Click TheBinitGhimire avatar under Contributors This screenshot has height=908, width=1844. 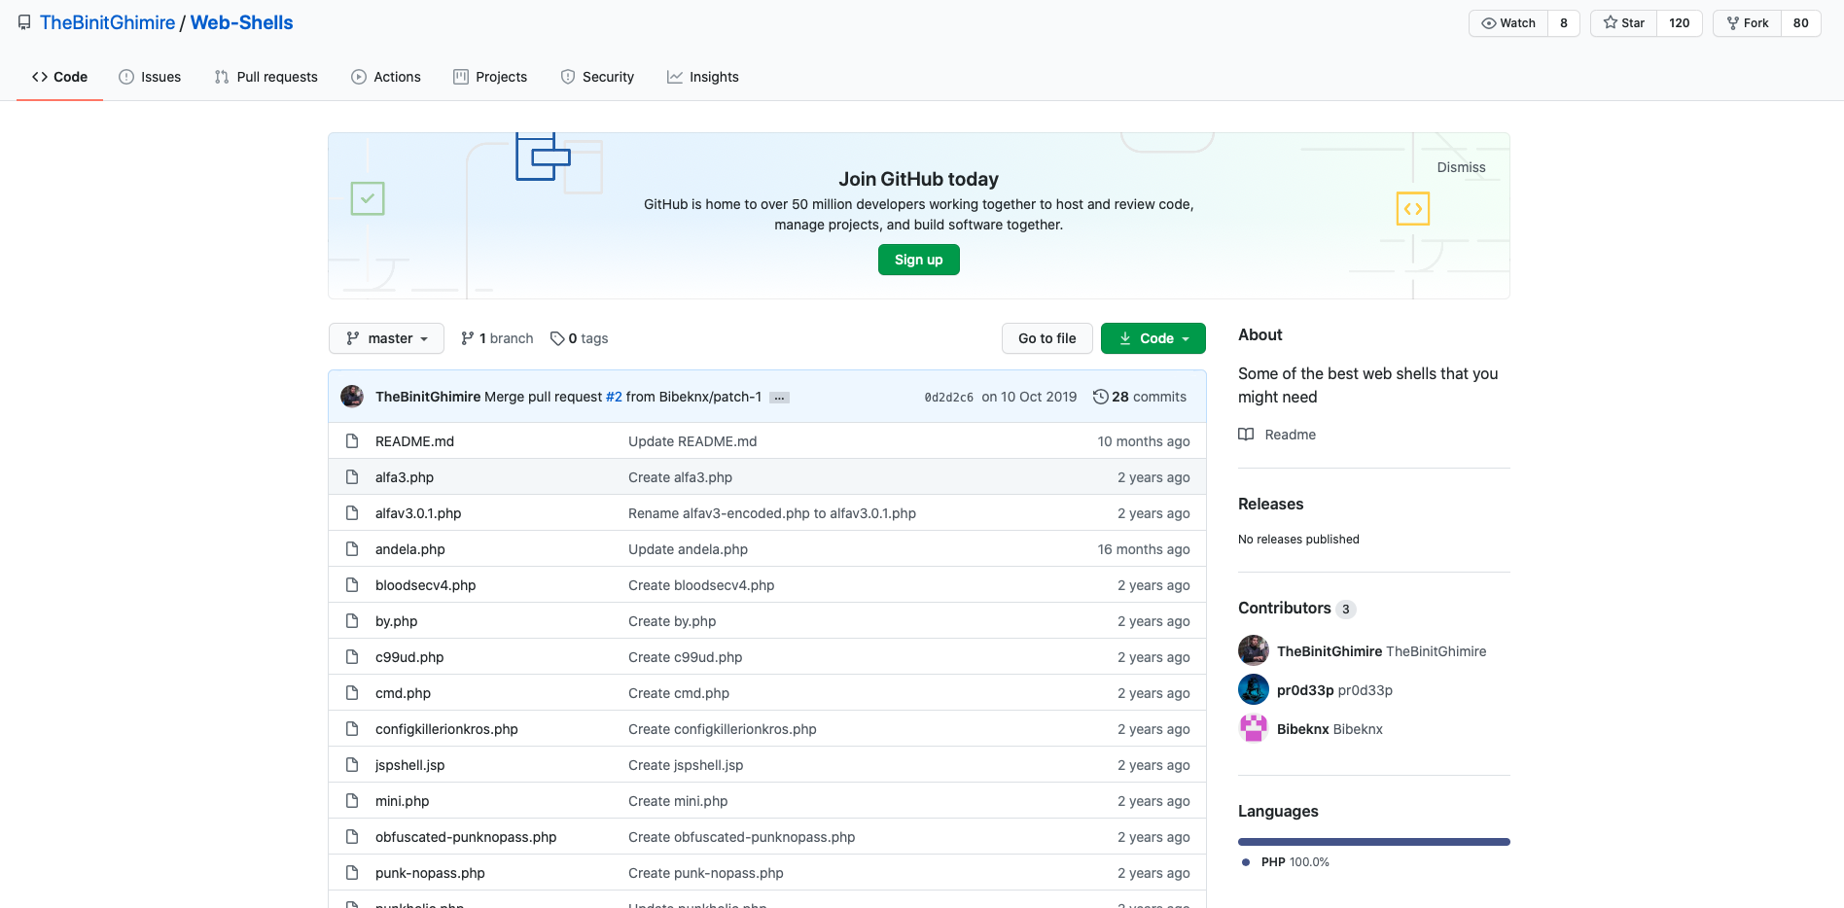pyautogui.click(x=1254, y=650)
